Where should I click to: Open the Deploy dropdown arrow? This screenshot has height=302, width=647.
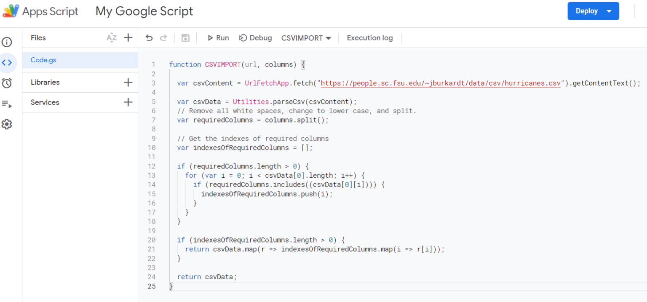(608, 11)
